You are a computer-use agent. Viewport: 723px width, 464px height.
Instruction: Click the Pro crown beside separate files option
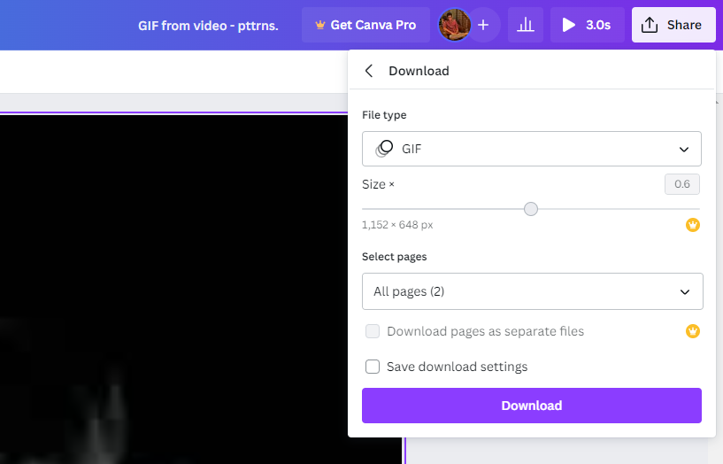(x=693, y=331)
